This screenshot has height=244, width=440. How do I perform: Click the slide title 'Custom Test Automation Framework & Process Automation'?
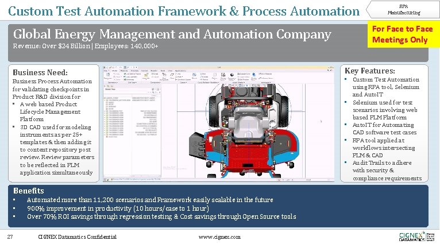[x=183, y=11]
